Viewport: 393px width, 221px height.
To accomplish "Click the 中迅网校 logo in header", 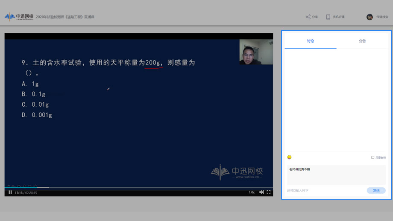I will (x=19, y=17).
